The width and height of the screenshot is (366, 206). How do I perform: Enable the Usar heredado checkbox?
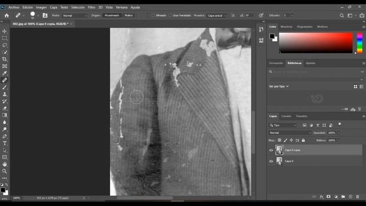170,15
